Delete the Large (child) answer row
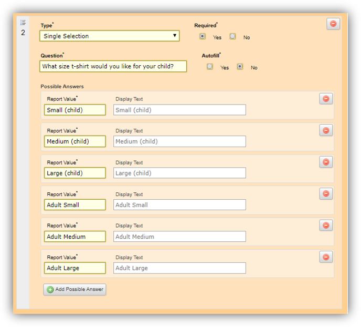361x327 pixels. click(326, 162)
